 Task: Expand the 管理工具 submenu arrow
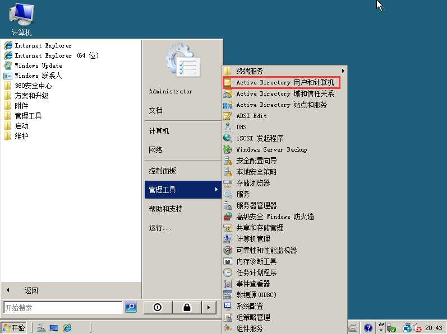point(216,189)
